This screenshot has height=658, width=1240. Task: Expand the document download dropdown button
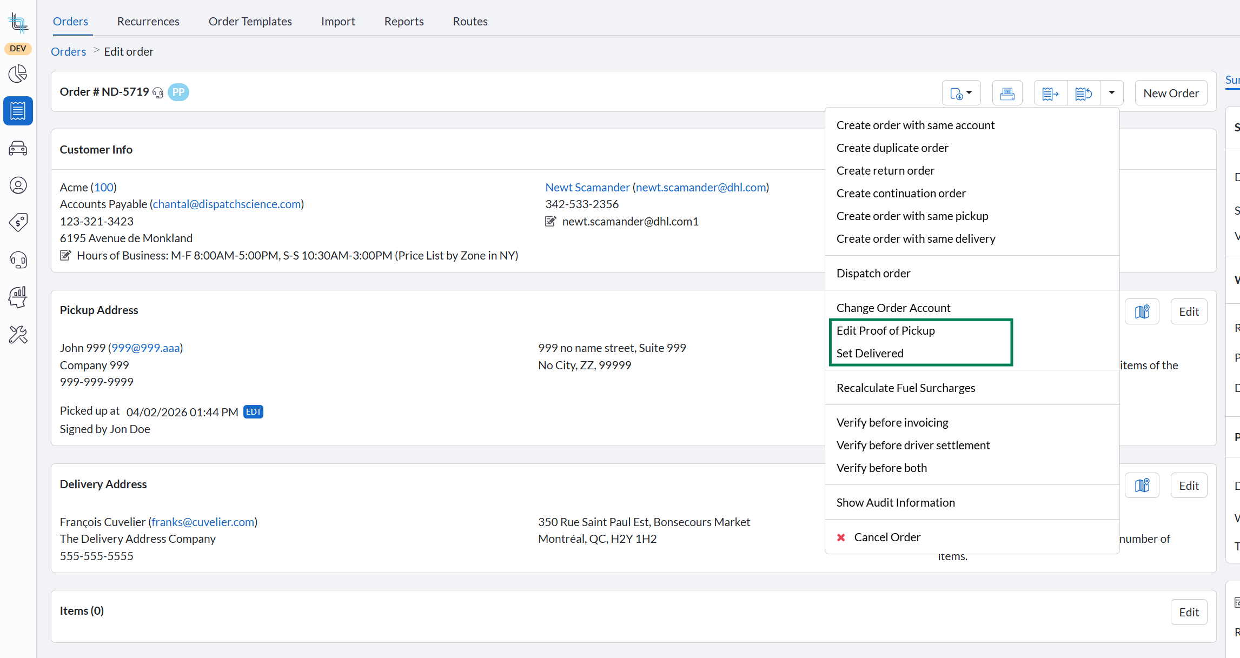[x=961, y=94]
